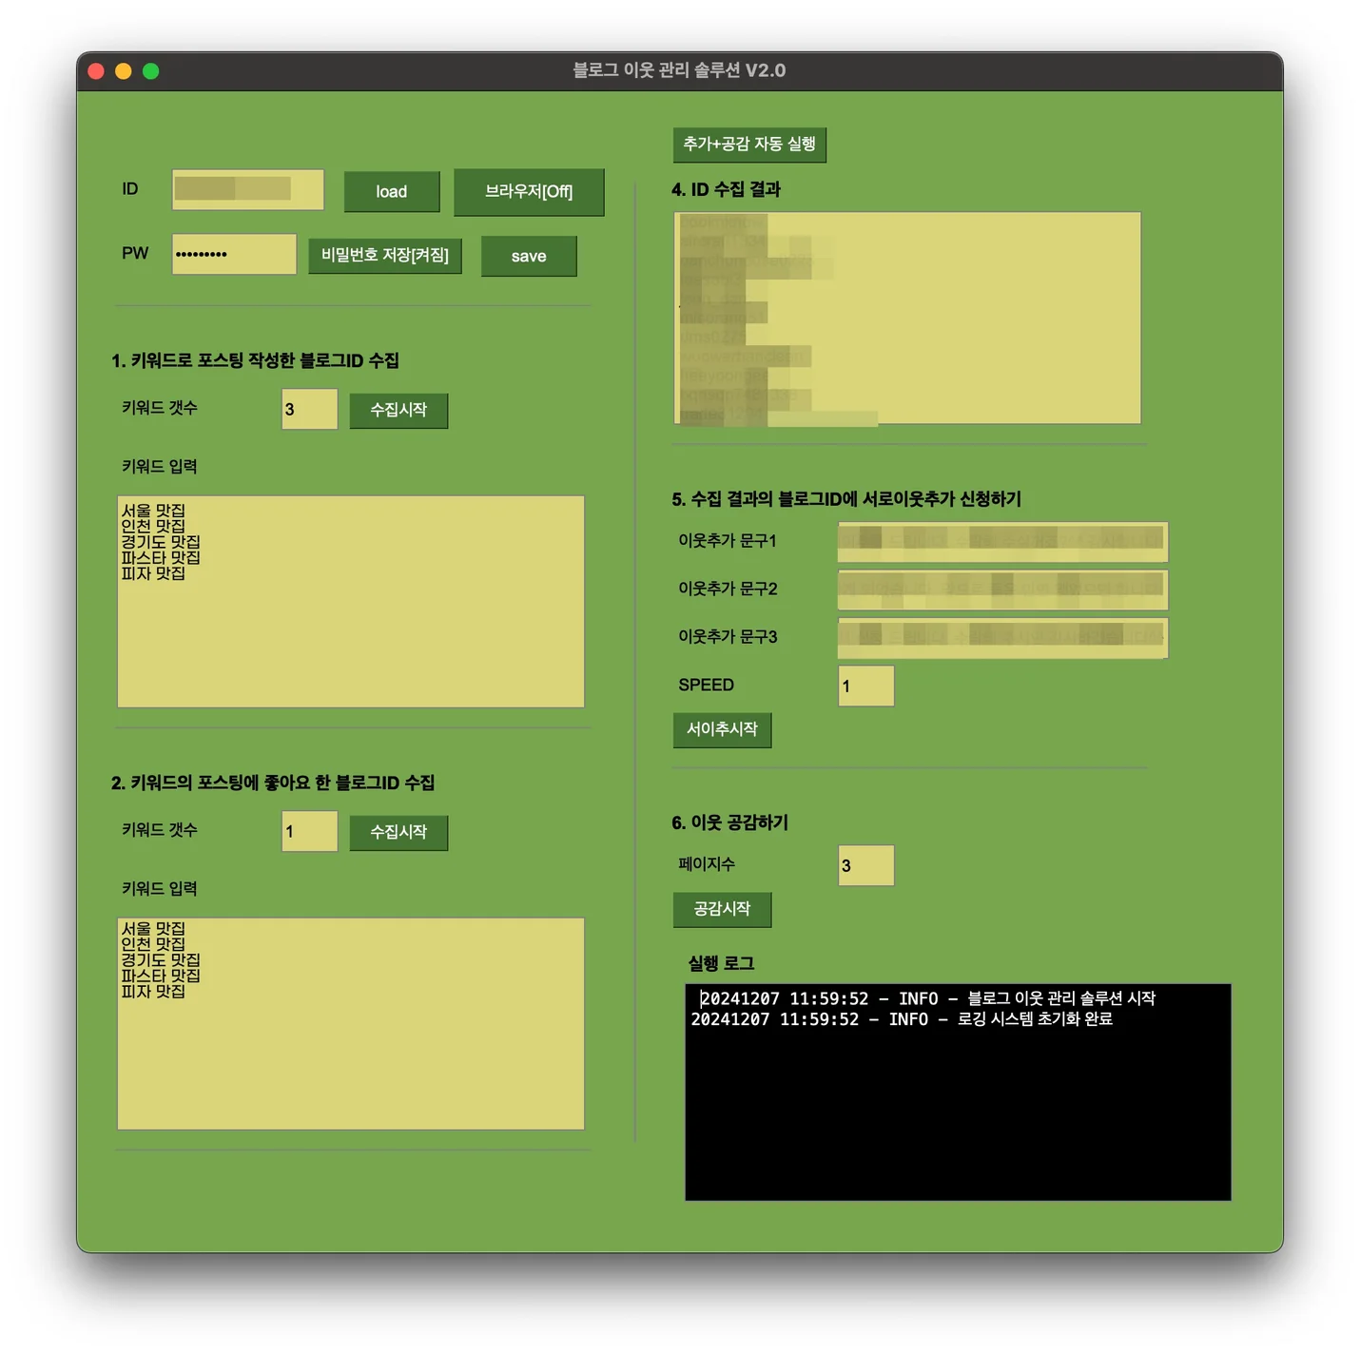Click the 공감시작 button
The height and width of the screenshot is (1354, 1360).
[x=723, y=910]
